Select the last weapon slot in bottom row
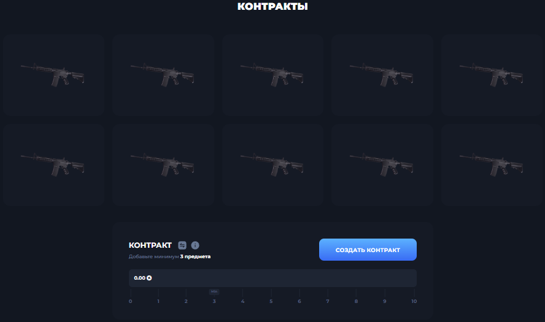The width and height of the screenshot is (545, 322). coord(492,165)
